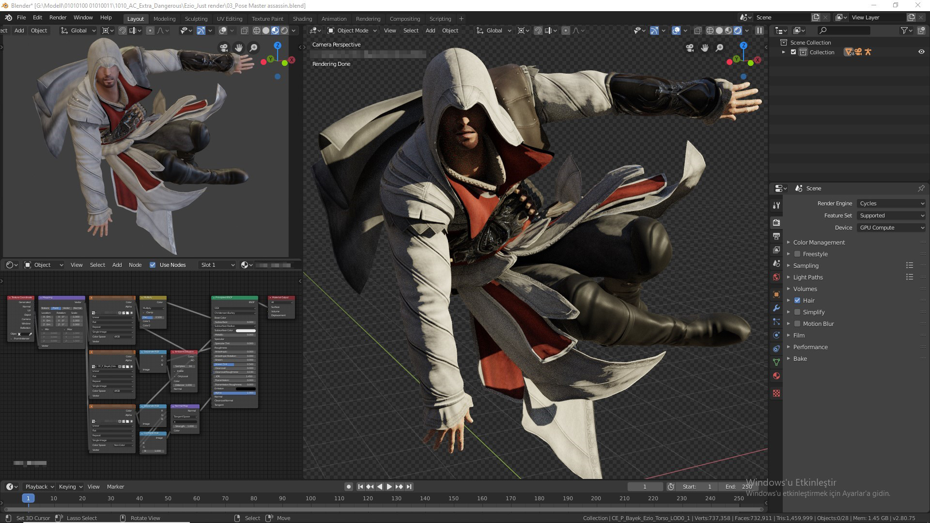Image resolution: width=930 pixels, height=523 pixels.
Task: Open the Layout workspace tab
Action: pyautogui.click(x=135, y=18)
